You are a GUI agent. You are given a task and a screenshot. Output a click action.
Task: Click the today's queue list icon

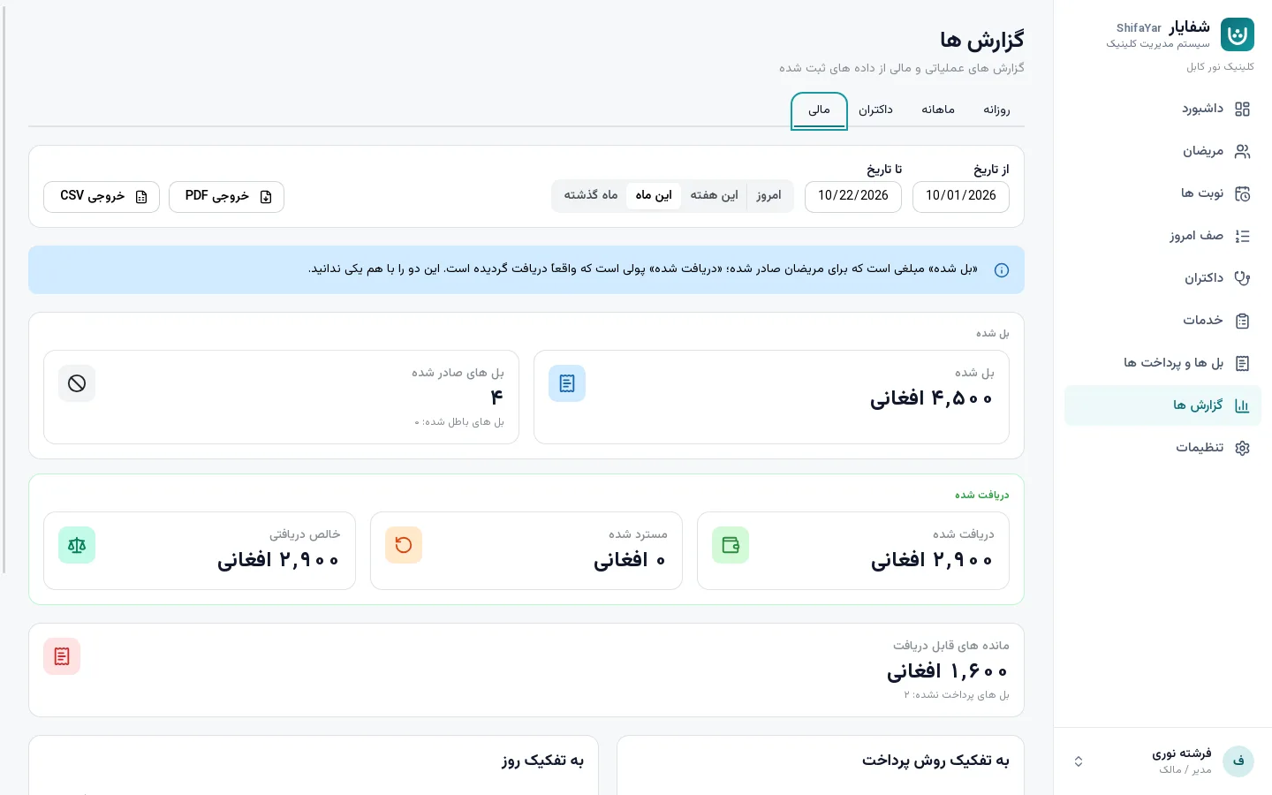point(1242,236)
